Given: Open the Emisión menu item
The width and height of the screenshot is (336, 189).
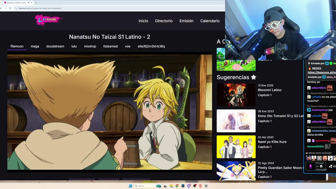Looking at the screenshot, I should pos(186,21).
